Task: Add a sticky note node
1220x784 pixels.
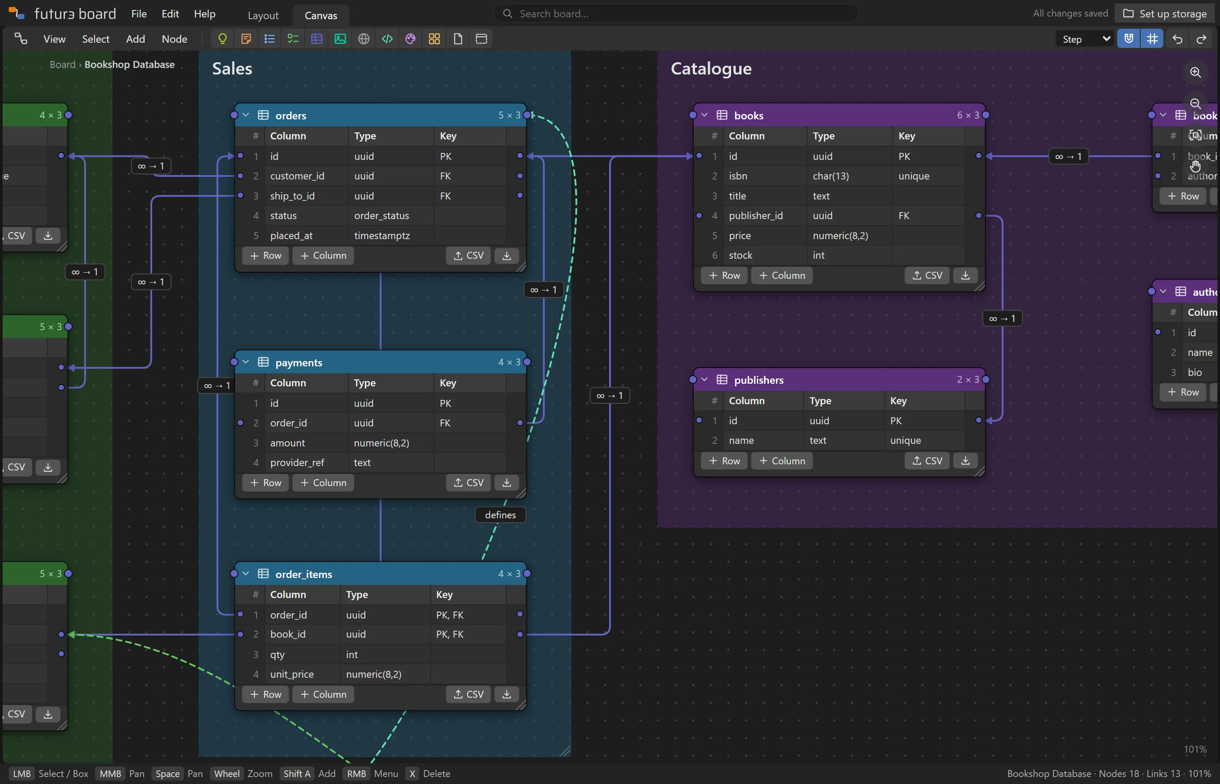Action: tap(246, 39)
